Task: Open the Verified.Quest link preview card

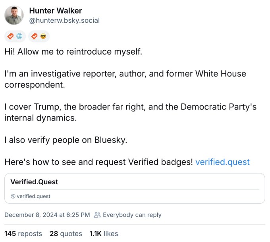Action: (135, 188)
